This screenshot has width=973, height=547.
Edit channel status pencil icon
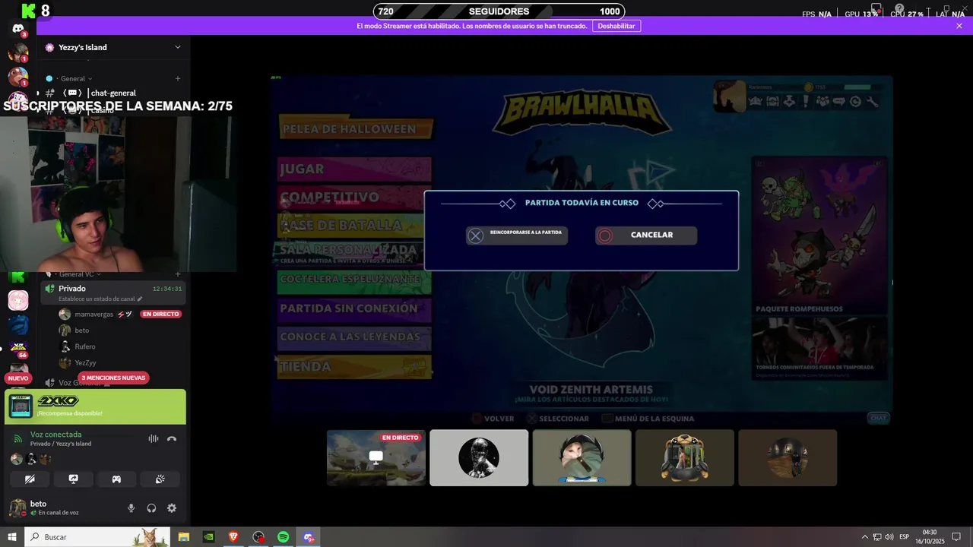pyautogui.click(x=139, y=299)
